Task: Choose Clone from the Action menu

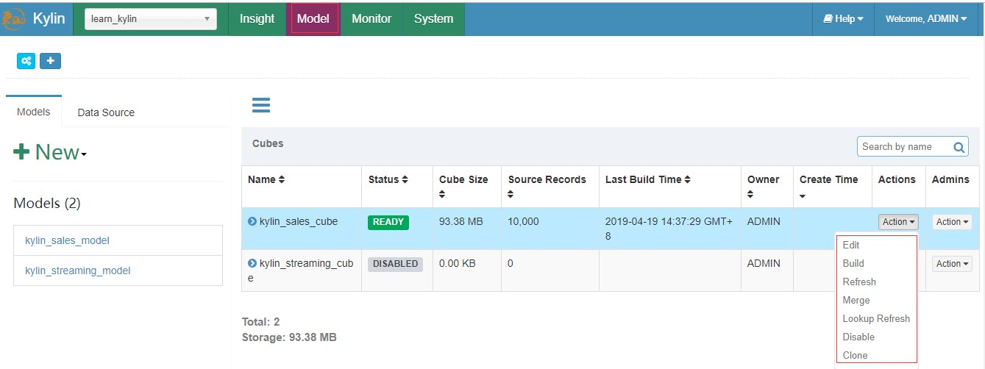Action: [855, 356]
